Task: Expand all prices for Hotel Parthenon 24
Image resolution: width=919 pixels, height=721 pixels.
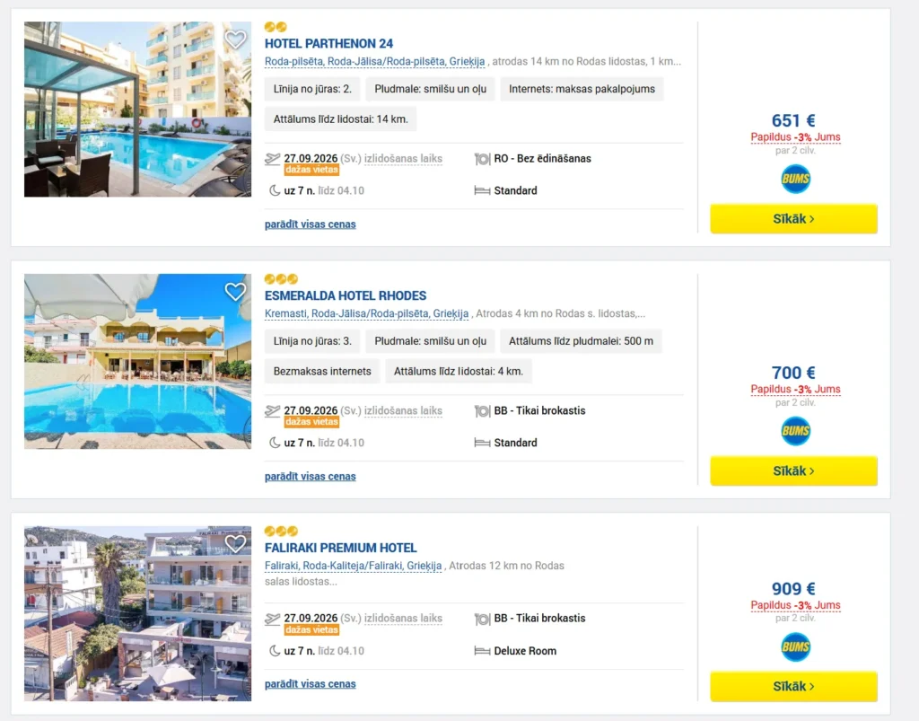Action: click(x=310, y=224)
